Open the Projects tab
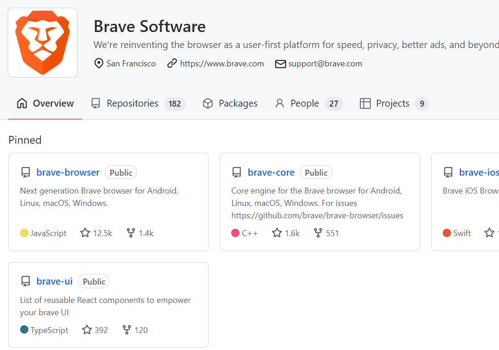Screen dimensions: 499x350 click(394, 103)
